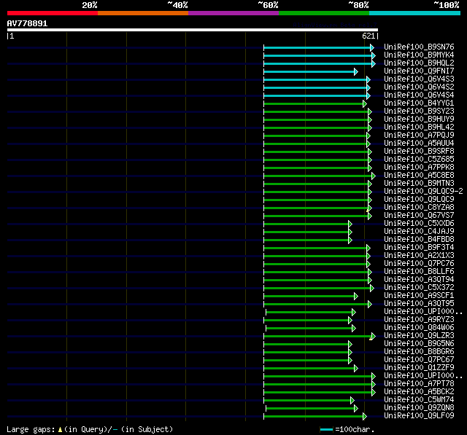The height and width of the screenshot is (435, 467).
Task: Click the red 20% identity legend segment
Action: (53, 13)
